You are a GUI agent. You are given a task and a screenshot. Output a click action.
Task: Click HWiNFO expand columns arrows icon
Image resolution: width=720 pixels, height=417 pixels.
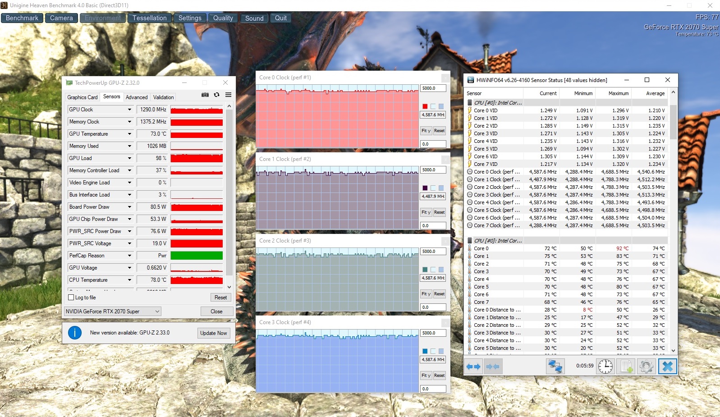pyautogui.click(x=473, y=367)
